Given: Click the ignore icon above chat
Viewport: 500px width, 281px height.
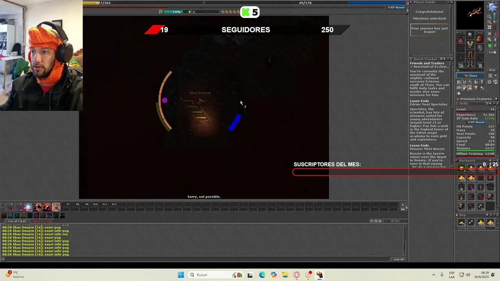Looking at the screenshot, I should 376,221.
